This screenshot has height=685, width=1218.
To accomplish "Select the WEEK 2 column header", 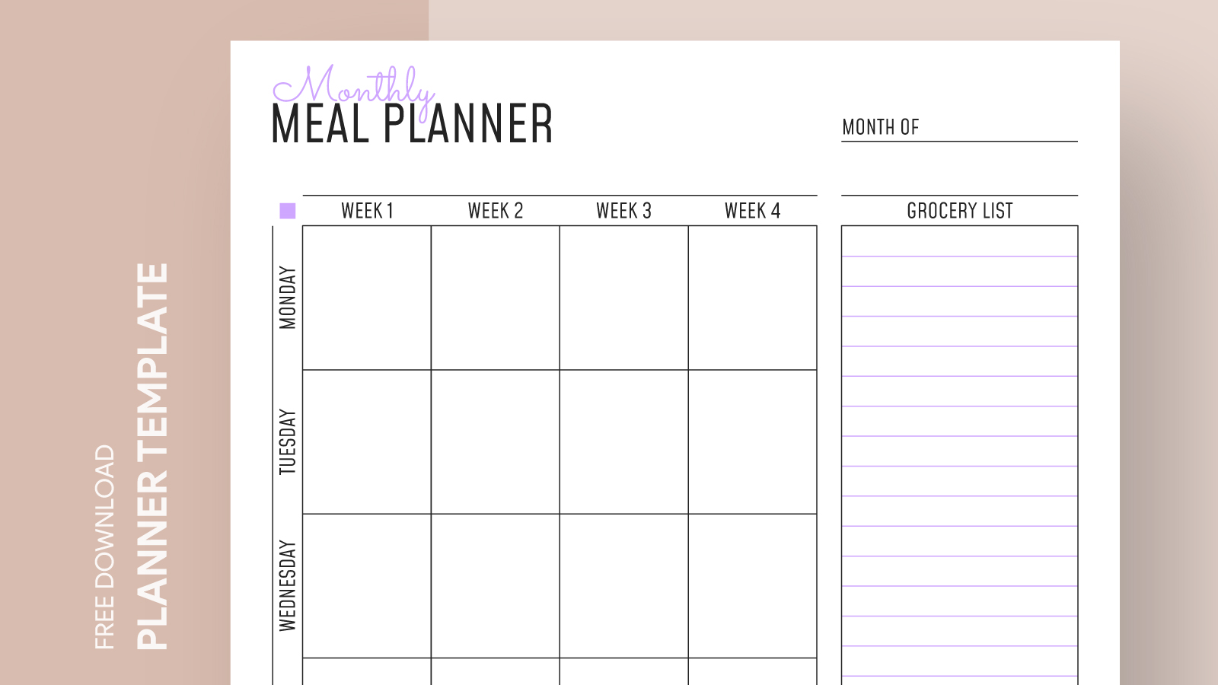I will coord(496,211).
